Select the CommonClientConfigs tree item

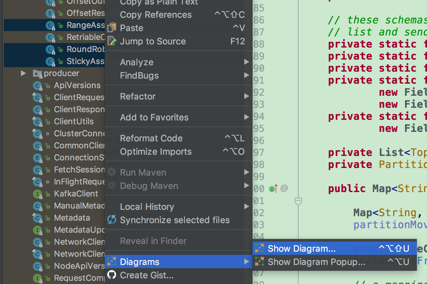(x=79, y=145)
